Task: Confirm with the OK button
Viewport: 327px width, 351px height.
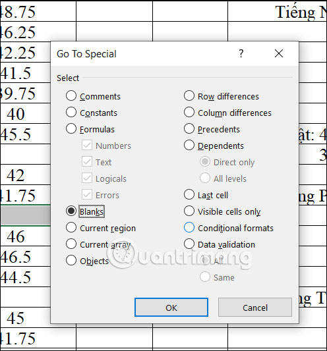Action: point(171,308)
